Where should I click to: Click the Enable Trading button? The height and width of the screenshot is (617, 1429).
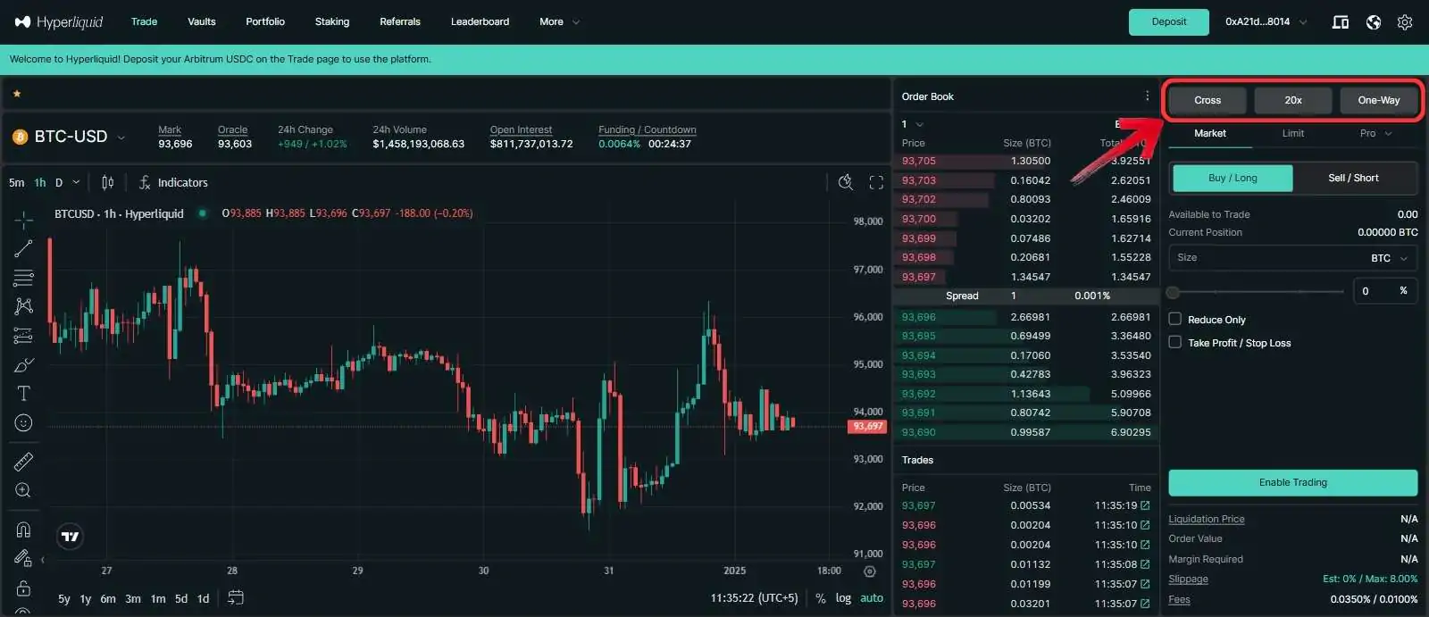[1293, 482]
